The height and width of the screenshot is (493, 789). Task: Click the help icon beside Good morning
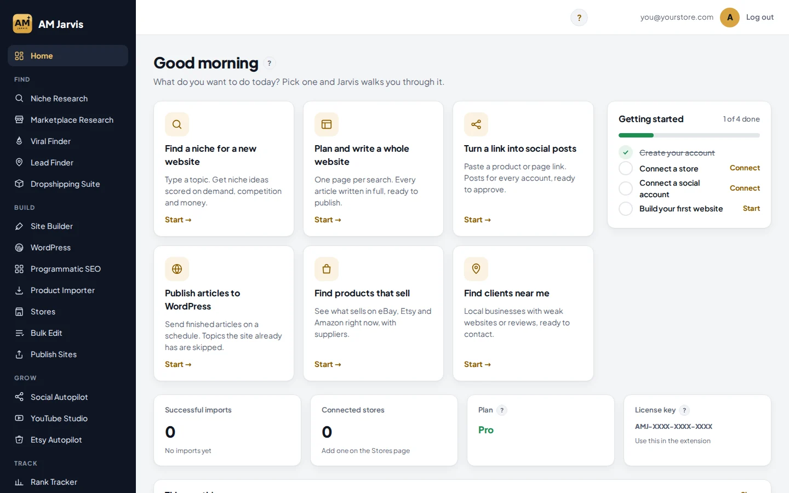269,63
